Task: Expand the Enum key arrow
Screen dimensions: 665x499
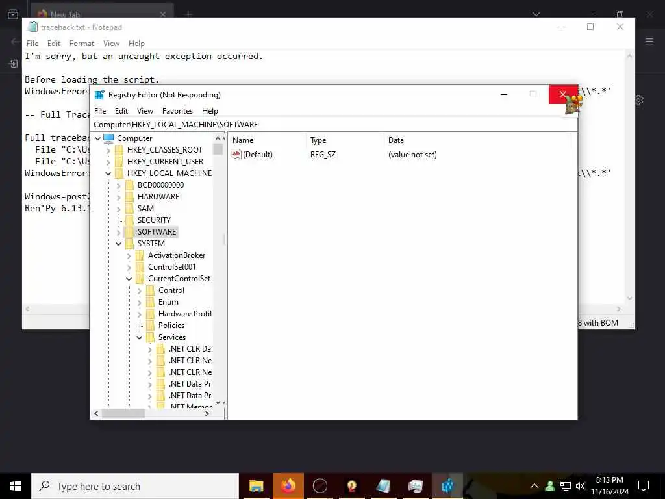Action: click(x=140, y=302)
